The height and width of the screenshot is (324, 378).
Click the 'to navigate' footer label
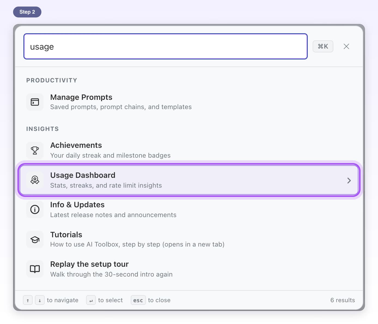[63, 300]
